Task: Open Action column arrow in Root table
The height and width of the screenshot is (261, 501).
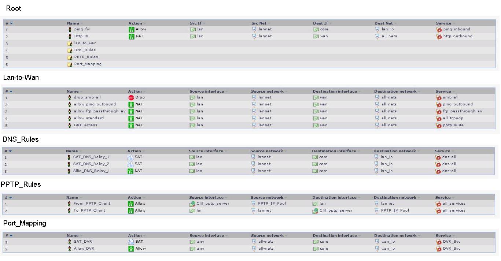Action: [x=145, y=23]
